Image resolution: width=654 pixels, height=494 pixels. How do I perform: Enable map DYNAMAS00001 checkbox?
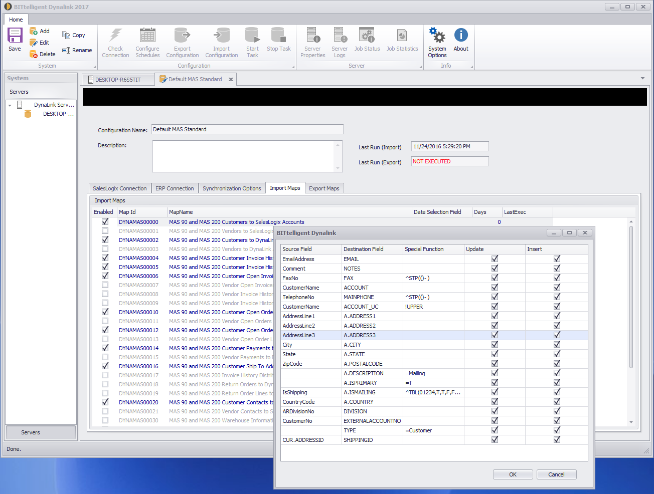(105, 230)
